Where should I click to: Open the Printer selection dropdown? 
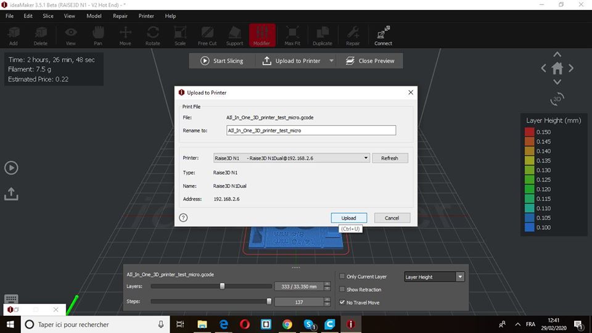tap(292, 158)
